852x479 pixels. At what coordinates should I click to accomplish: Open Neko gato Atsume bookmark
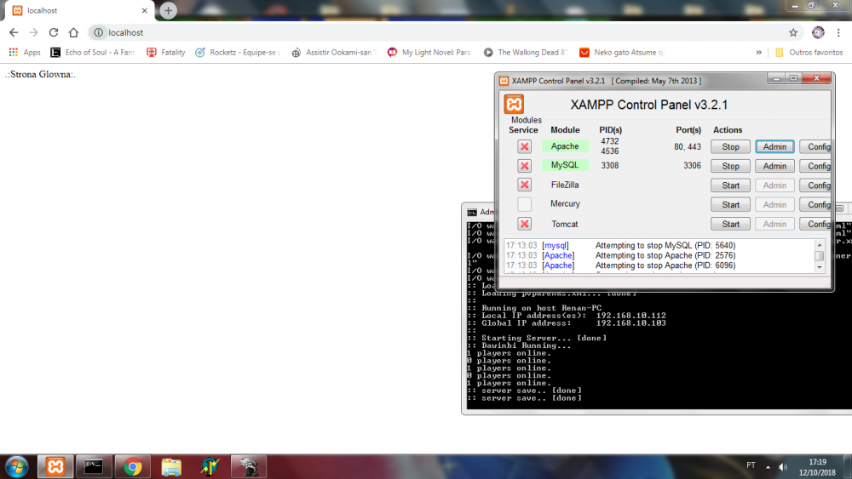[x=622, y=52]
